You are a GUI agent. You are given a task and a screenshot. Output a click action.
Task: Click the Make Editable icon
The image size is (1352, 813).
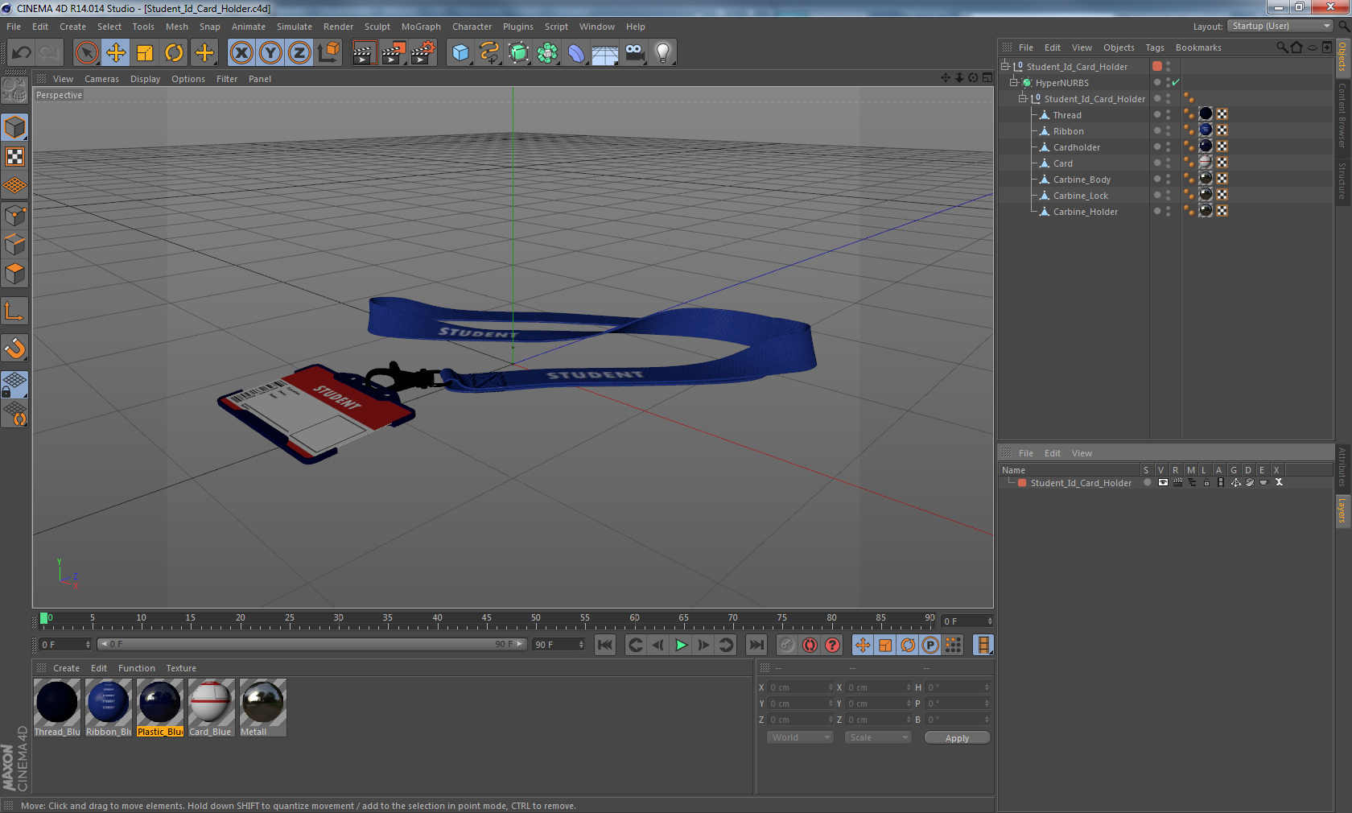[x=14, y=90]
